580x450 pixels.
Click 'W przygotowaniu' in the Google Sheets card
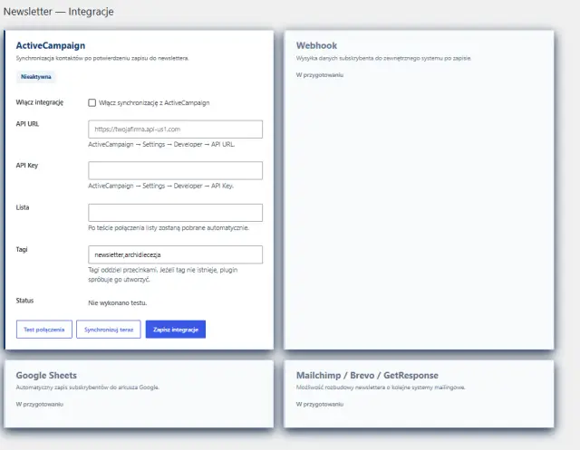pos(40,404)
